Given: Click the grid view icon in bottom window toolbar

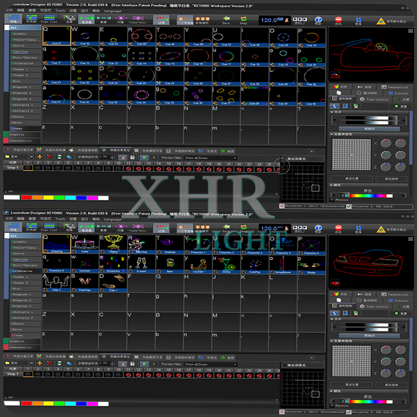Looking at the screenshot, I should tap(13, 227).
